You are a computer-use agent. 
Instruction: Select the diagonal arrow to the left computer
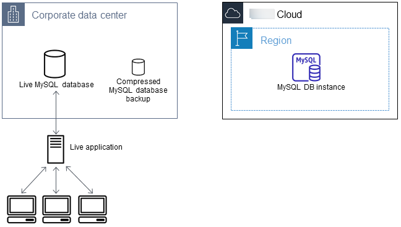(x=34, y=180)
